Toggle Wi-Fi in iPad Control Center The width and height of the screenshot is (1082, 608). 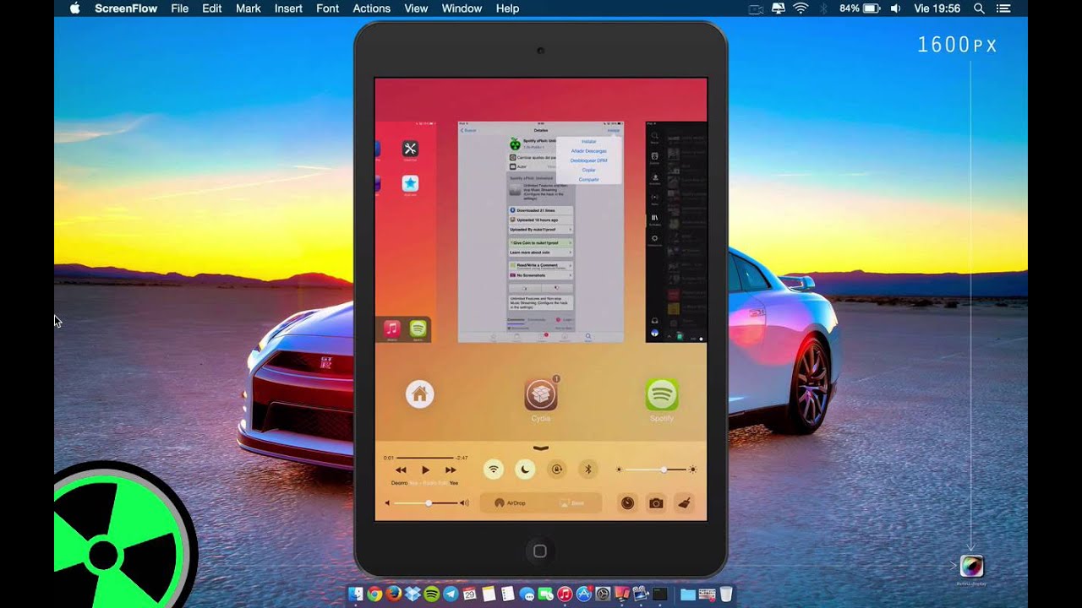(x=494, y=470)
